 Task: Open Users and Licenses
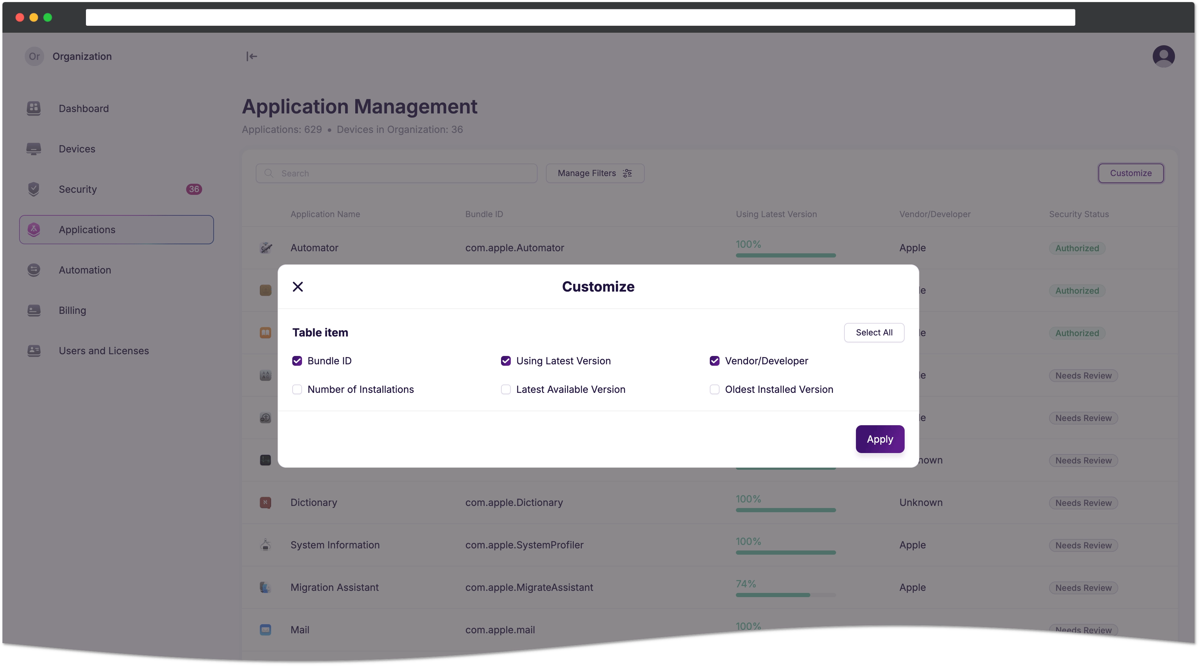pos(116,350)
